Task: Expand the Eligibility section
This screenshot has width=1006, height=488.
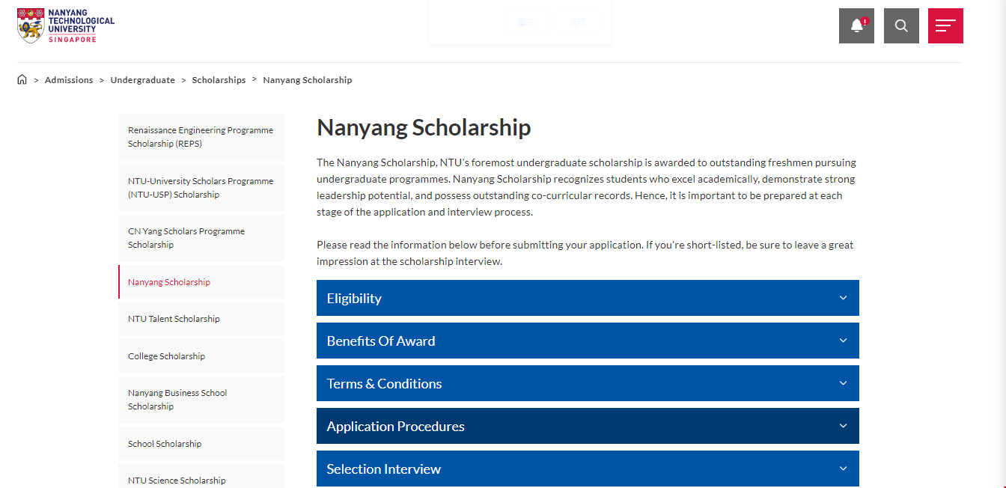Action: (x=588, y=298)
